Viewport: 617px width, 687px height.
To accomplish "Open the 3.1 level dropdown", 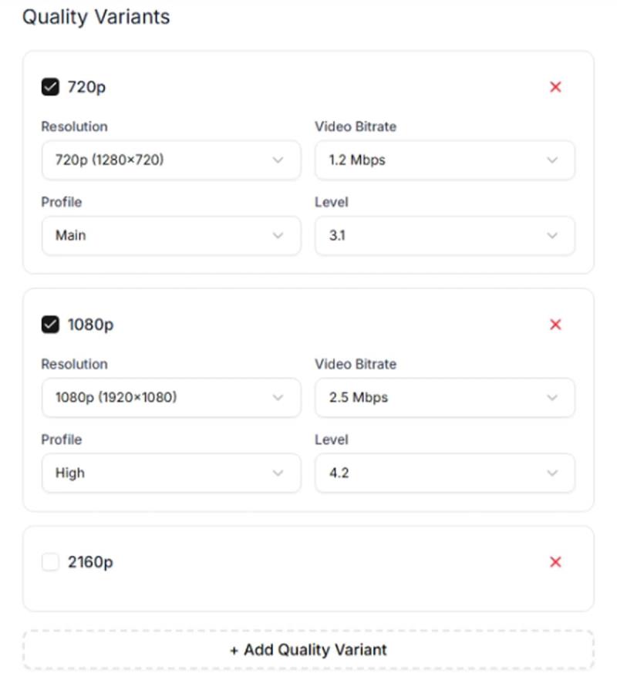I will click(445, 235).
